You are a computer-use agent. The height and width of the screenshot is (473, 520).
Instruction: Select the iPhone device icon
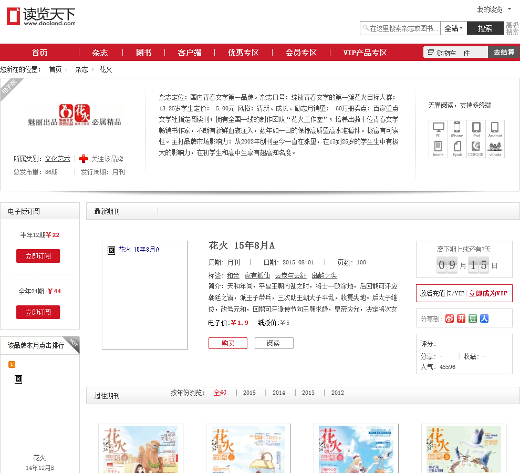[456, 129]
